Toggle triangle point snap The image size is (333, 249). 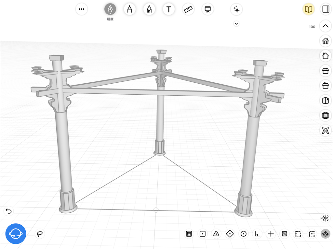(x=216, y=234)
